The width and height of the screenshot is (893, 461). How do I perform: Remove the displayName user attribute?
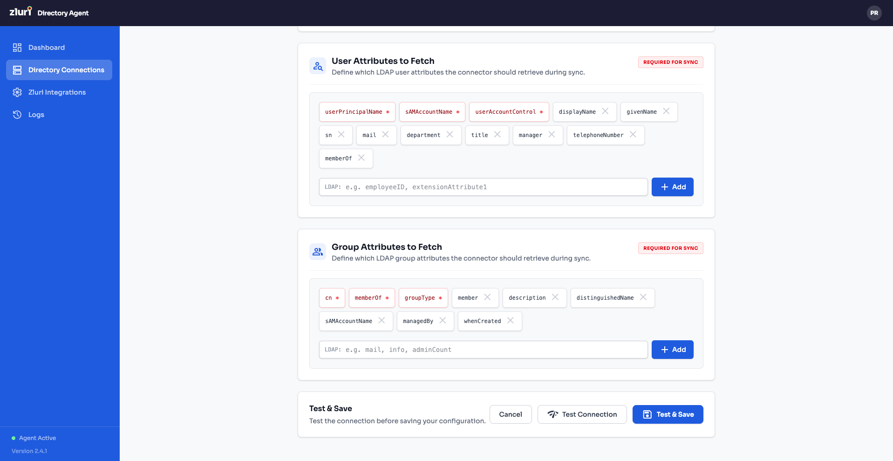(x=605, y=111)
